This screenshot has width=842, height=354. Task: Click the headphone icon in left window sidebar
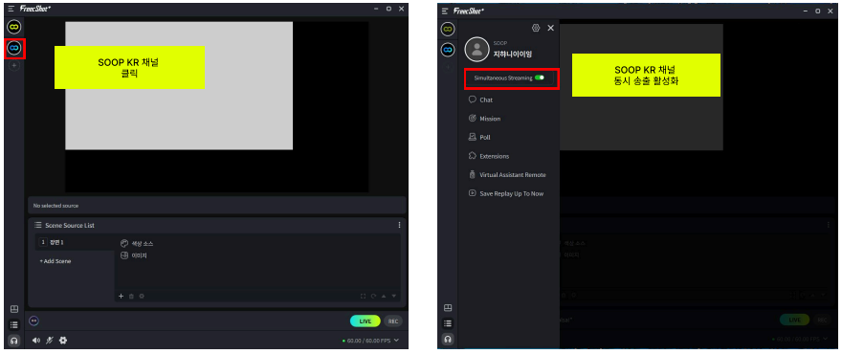(14, 341)
